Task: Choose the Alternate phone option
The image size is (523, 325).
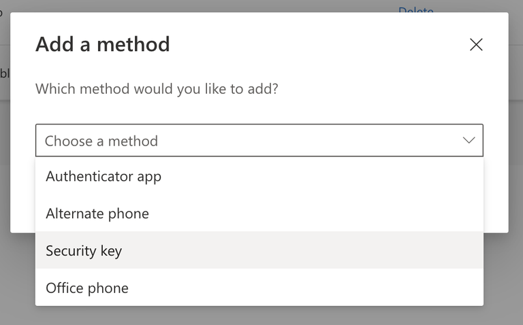Action: pos(97,213)
